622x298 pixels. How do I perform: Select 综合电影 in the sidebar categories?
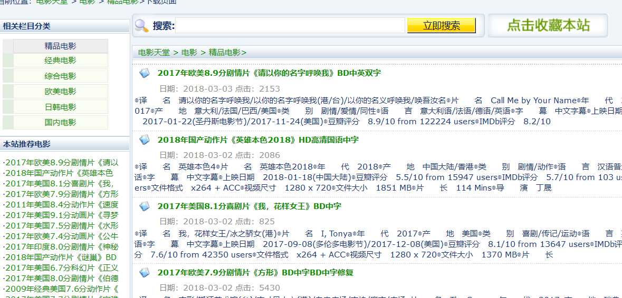[x=60, y=76]
